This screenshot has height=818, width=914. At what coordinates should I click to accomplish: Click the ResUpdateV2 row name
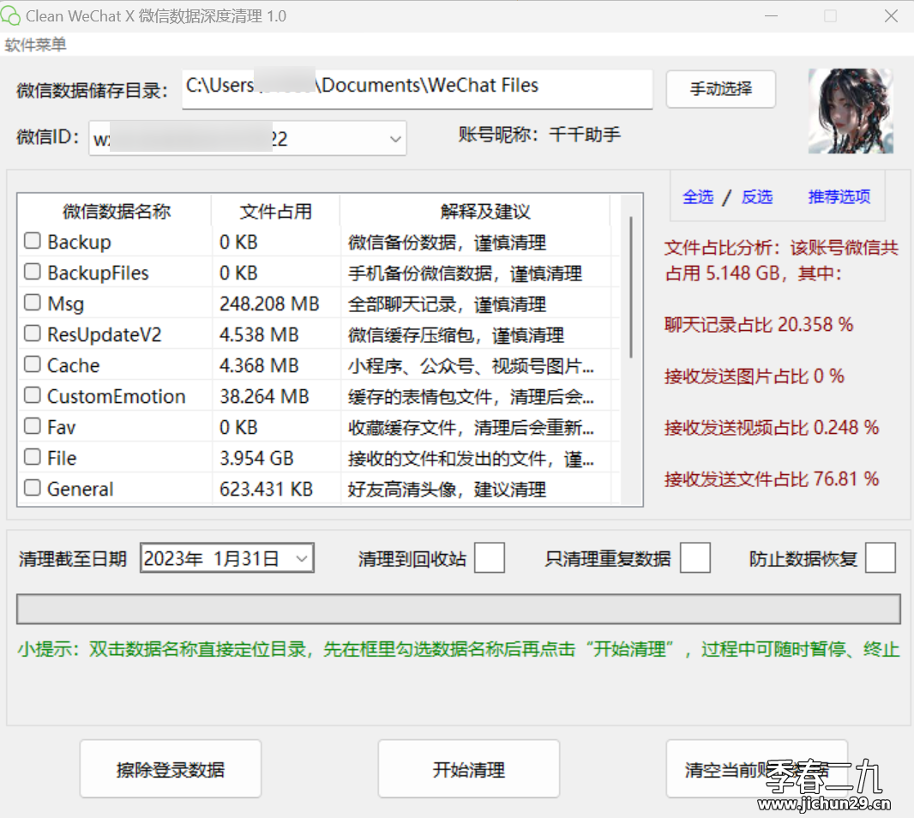(x=105, y=334)
